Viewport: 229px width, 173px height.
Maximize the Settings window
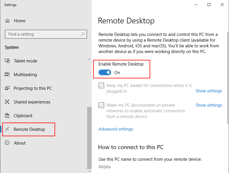tap(209, 5)
